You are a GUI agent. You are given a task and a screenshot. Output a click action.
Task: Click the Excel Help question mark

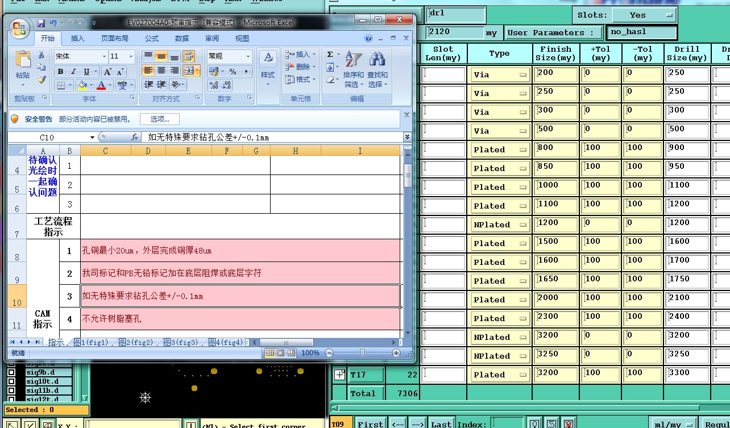tap(368, 39)
